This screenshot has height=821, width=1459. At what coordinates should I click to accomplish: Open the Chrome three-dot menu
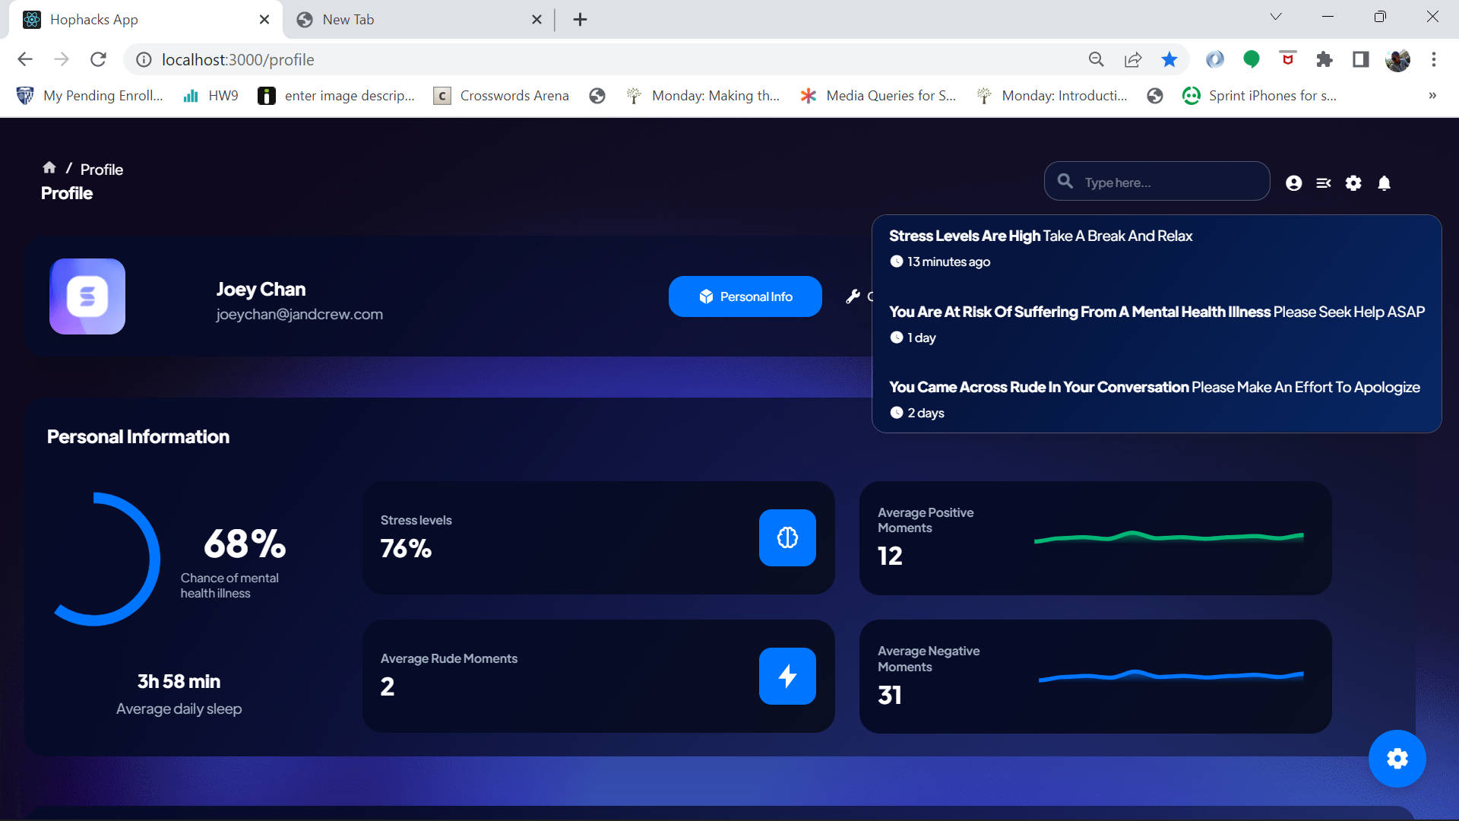click(1433, 59)
